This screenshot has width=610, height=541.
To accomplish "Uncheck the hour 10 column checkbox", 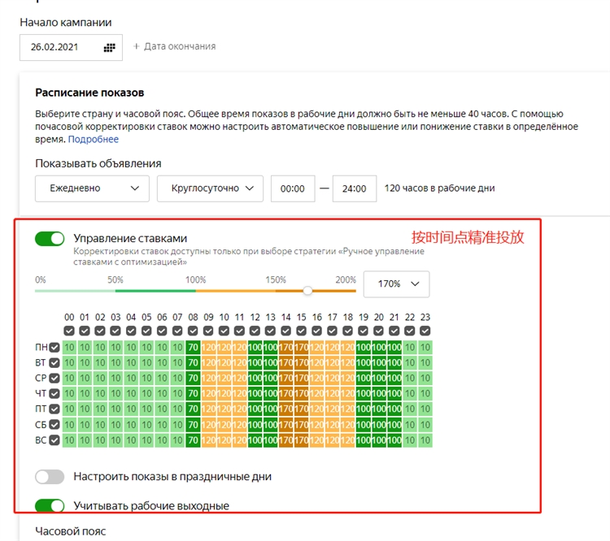I will coord(224,331).
